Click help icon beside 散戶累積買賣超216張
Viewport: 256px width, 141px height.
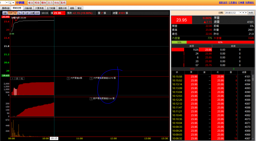[x=91, y=99]
